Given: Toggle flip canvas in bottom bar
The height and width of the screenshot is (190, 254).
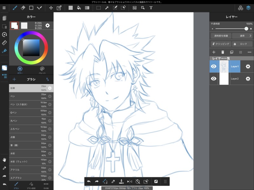Looking at the screenshot, I should 130,181.
